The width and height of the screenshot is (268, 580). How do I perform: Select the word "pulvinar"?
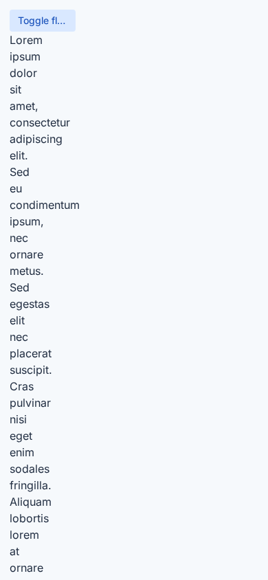(30, 403)
